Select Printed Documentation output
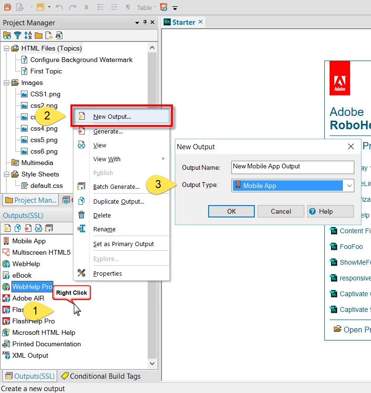Image resolution: width=371 pixels, height=393 pixels. pyautogui.click(x=46, y=344)
